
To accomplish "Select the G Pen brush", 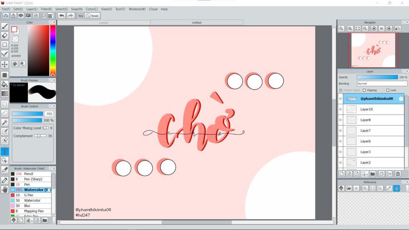I will [x=31, y=195].
